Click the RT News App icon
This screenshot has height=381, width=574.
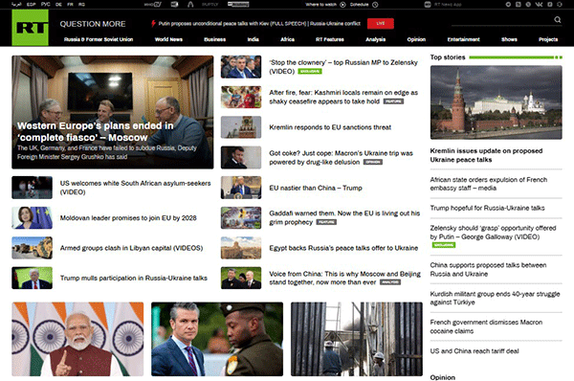pos(428,5)
